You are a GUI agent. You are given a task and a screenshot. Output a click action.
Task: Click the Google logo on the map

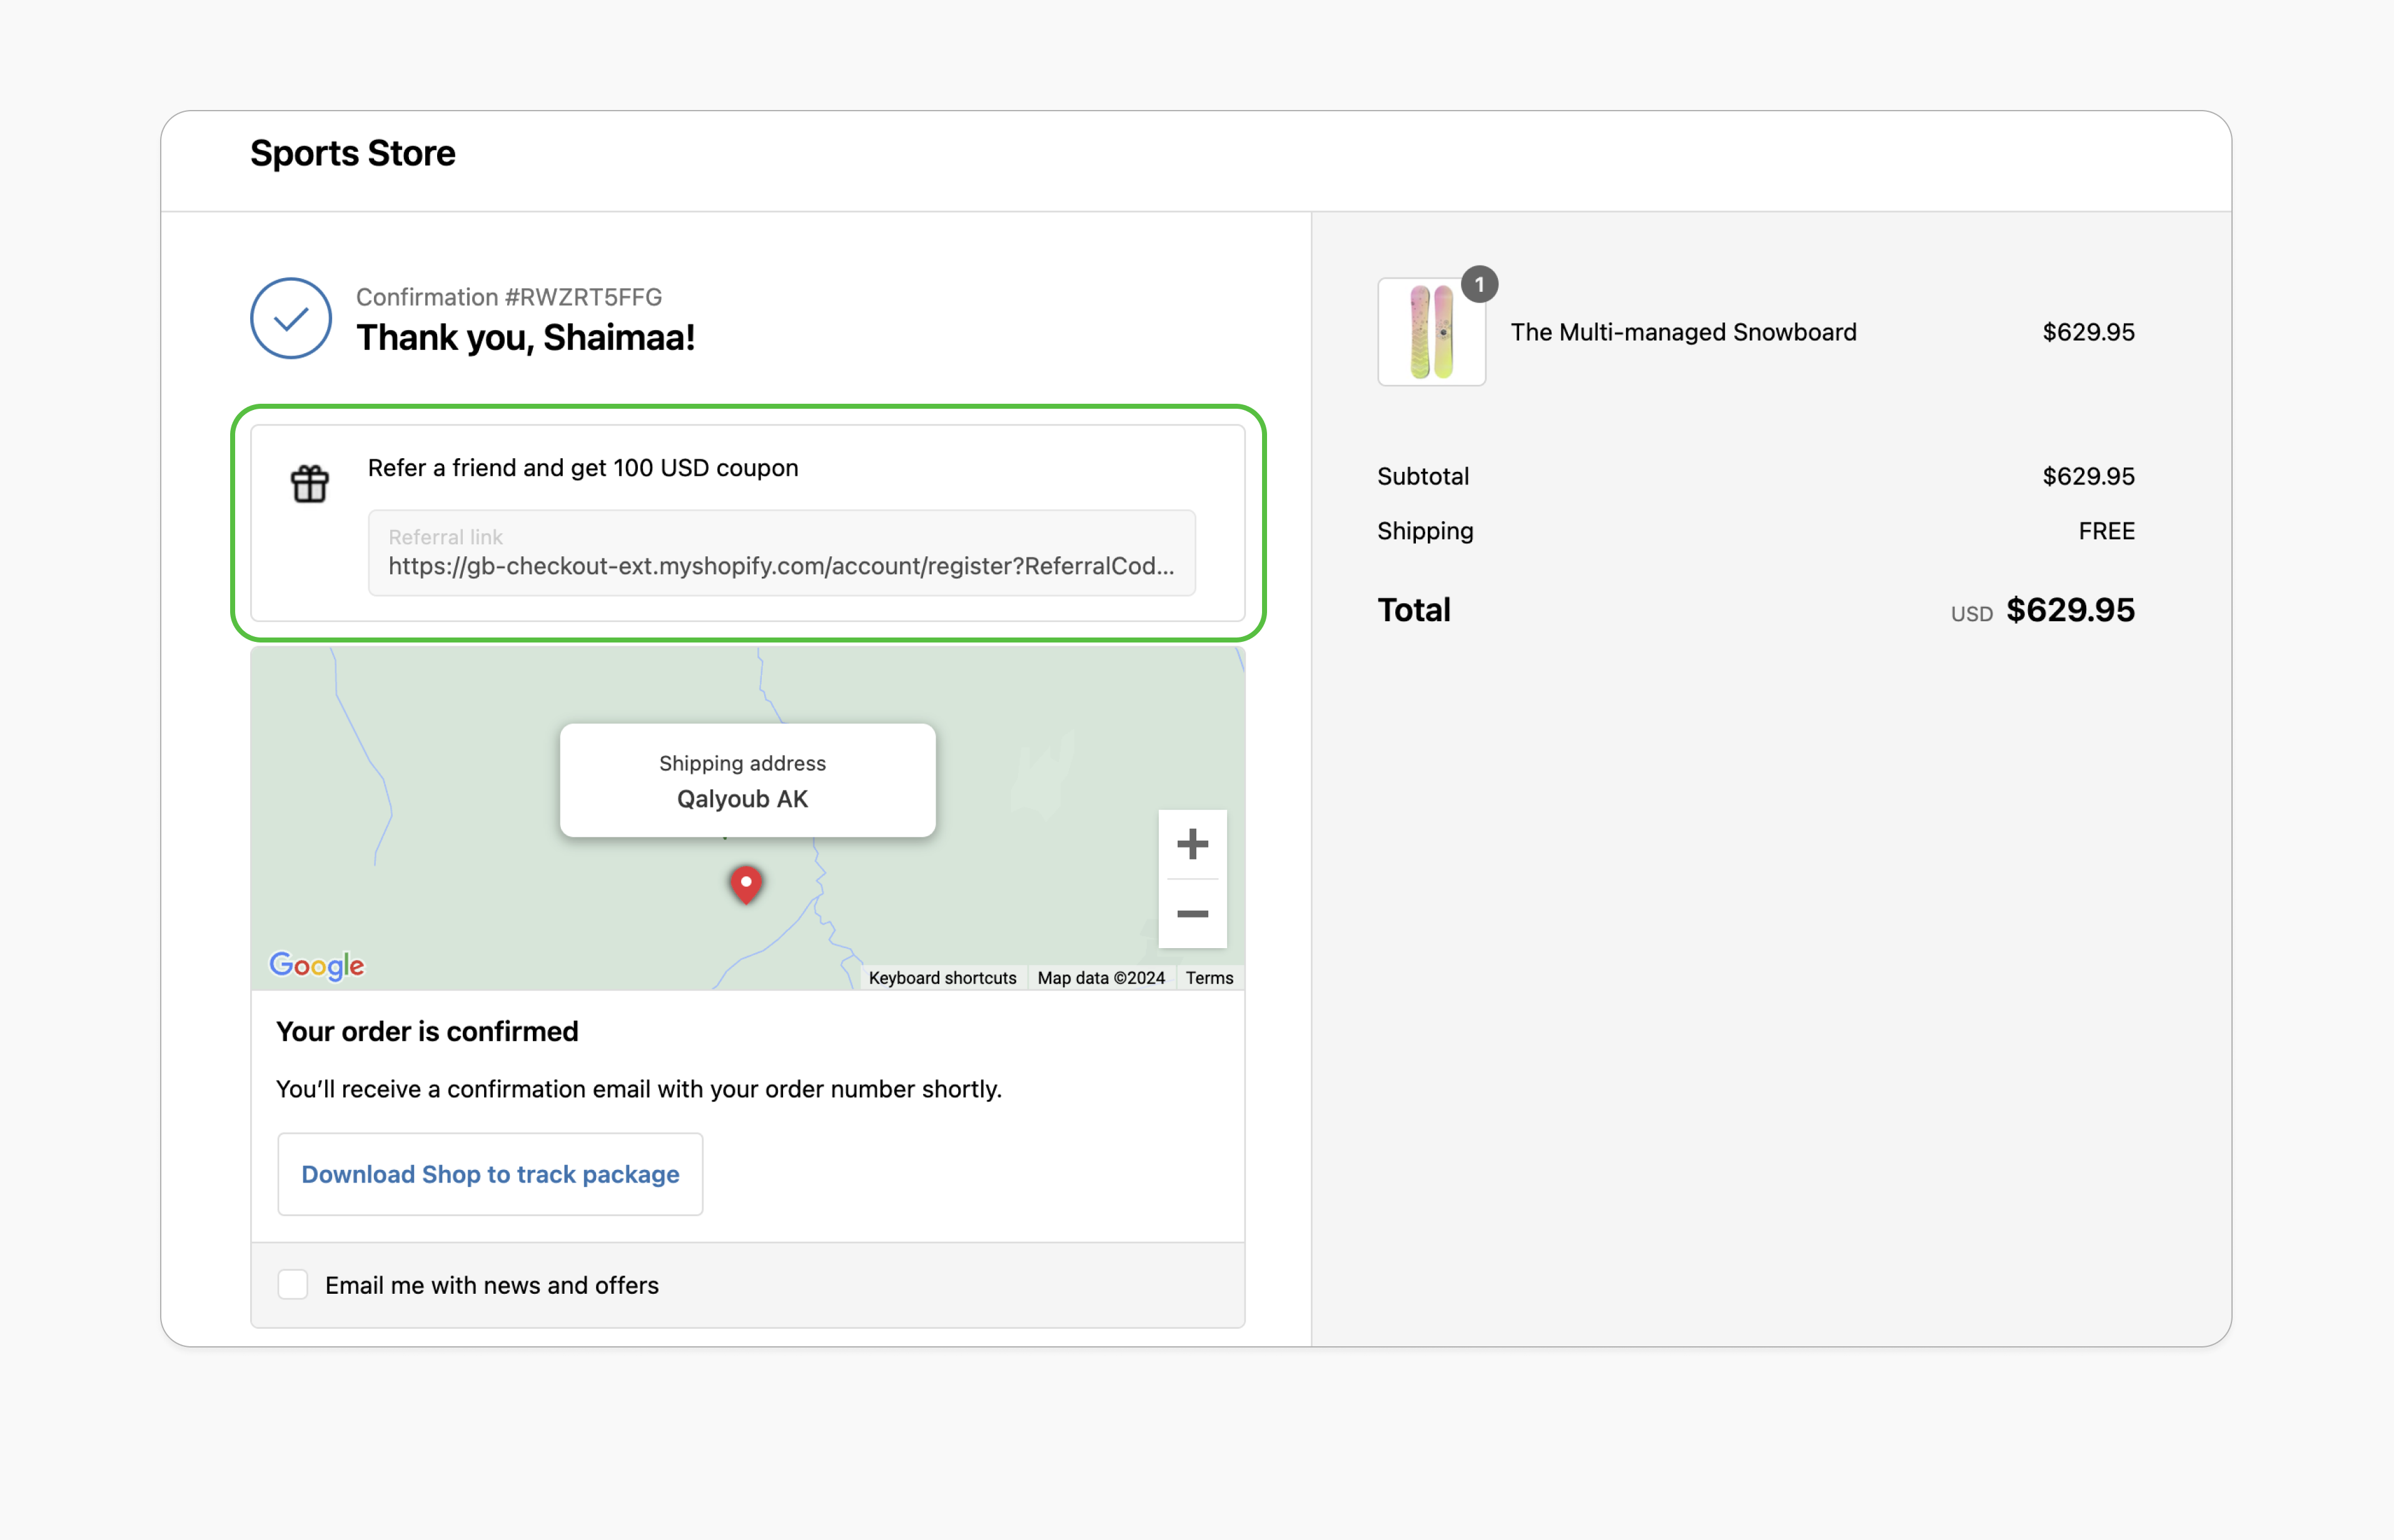pos(316,964)
